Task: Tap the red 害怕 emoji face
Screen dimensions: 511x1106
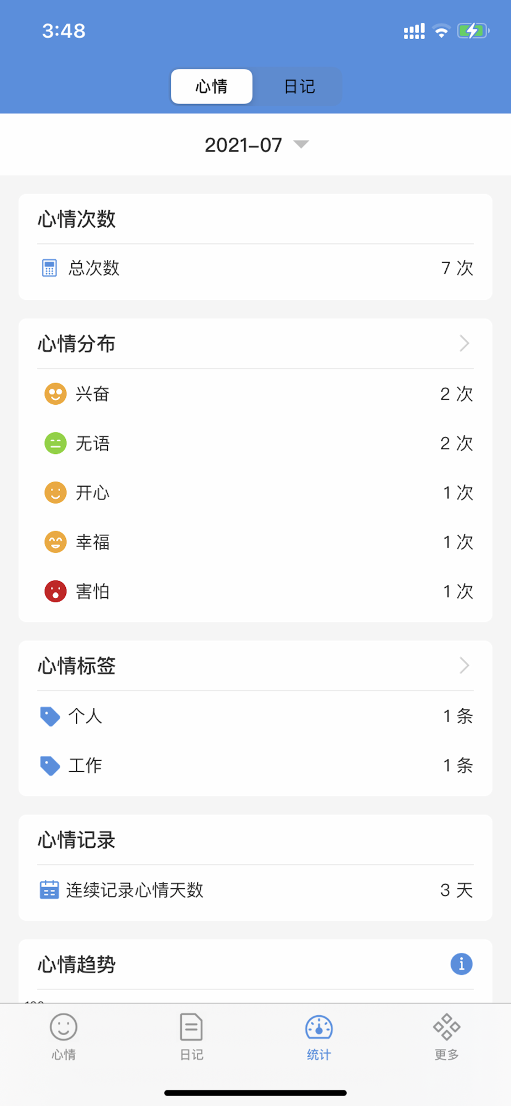Action: tap(55, 591)
